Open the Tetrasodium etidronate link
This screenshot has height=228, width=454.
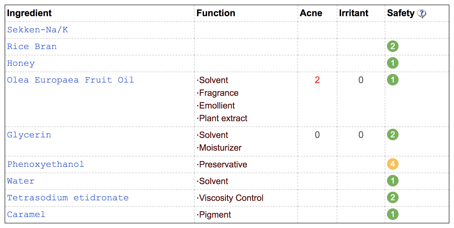[x=68, y=198]
